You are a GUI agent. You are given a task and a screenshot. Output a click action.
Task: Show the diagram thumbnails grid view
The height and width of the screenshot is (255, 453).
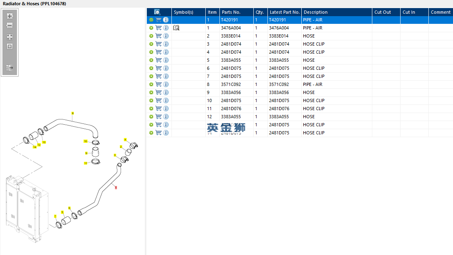pyautogui.click(x=10, y=37)
